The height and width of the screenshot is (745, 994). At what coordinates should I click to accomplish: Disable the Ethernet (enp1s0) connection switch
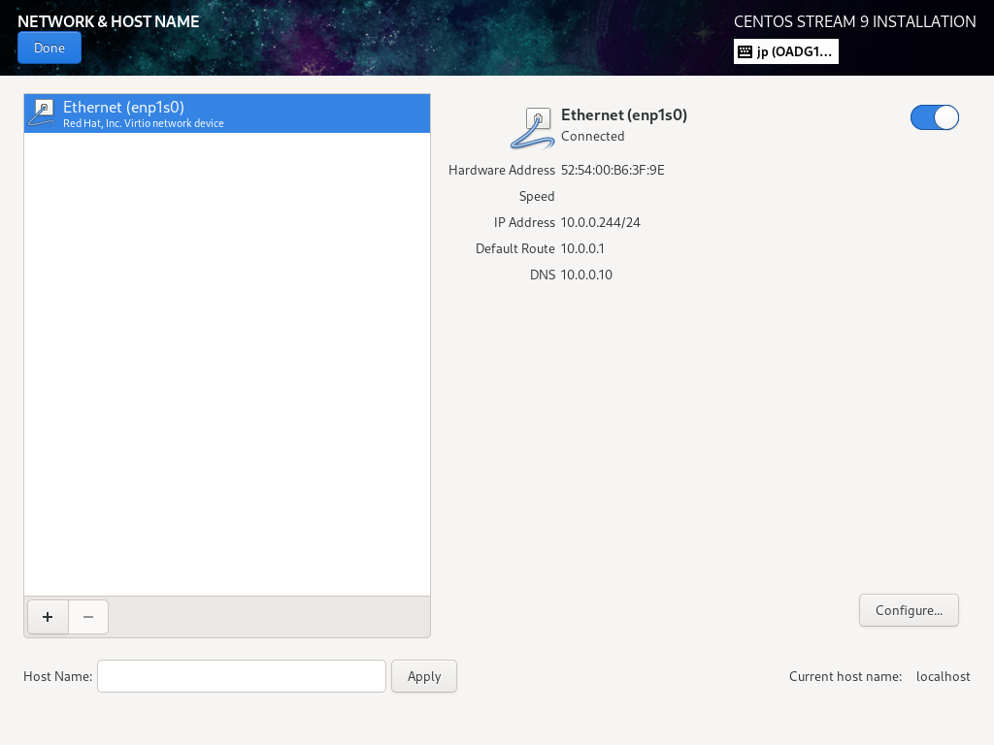tap(934, 117)
